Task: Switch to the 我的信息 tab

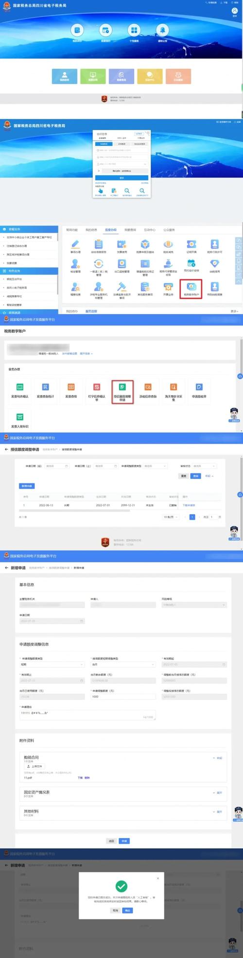Action: tap(91, 230)
